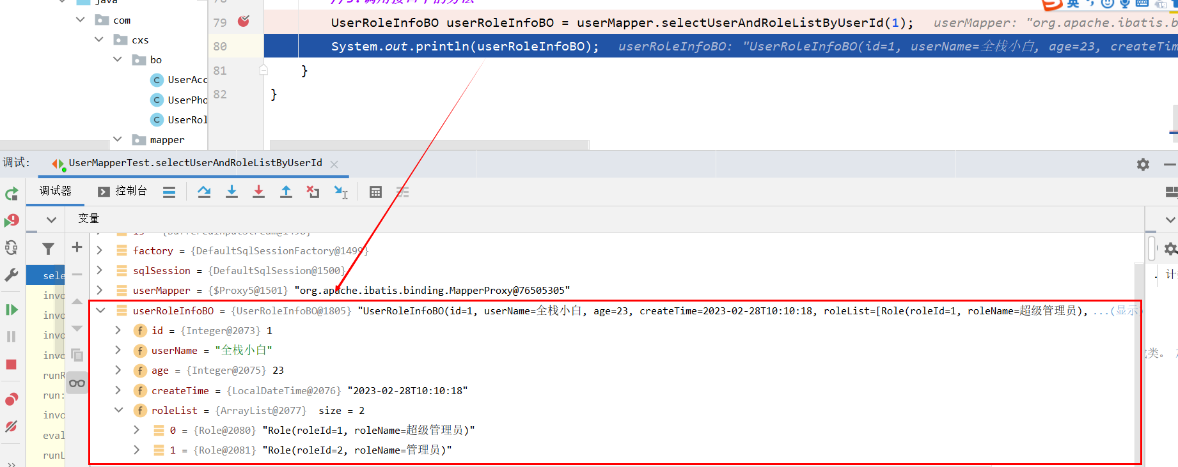Viewport: 1178px width, 467px height.
Task: Click the grayed trace current stream icon
Action: pyautogui.click(x=402, y=192)
